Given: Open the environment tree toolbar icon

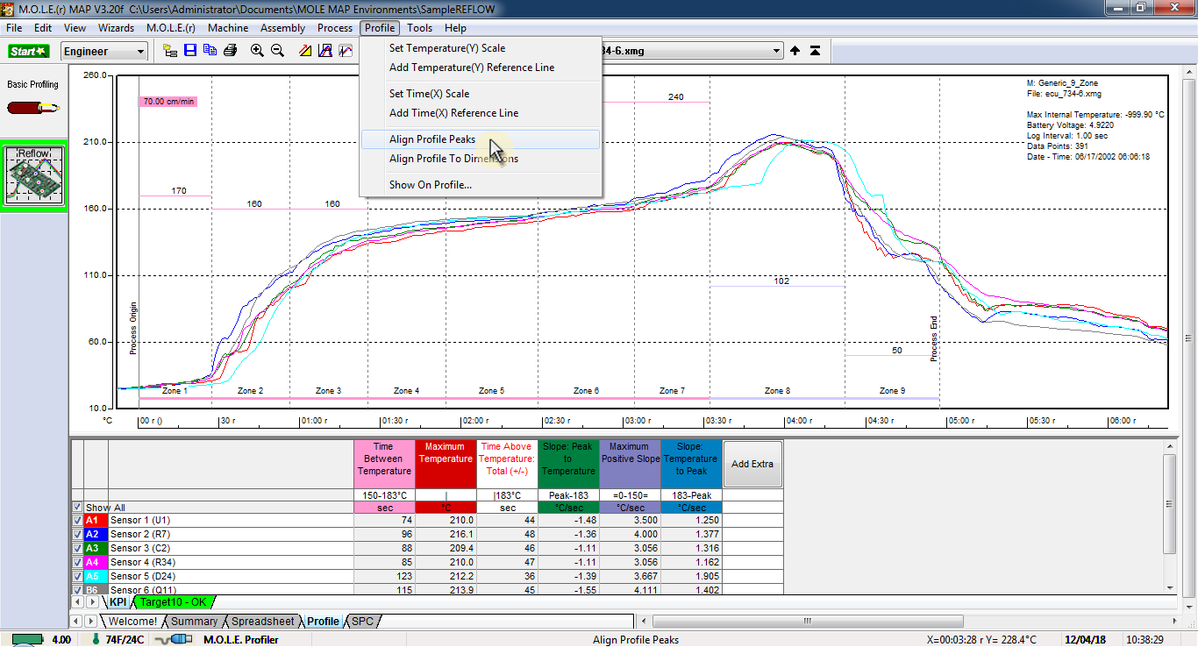Looking at the screenshot, I should (170, 51).
